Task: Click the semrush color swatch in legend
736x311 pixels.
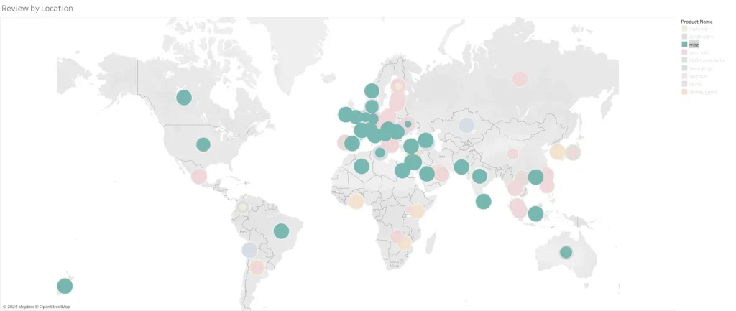Action: pyautogui.click(x=684, y=52)
